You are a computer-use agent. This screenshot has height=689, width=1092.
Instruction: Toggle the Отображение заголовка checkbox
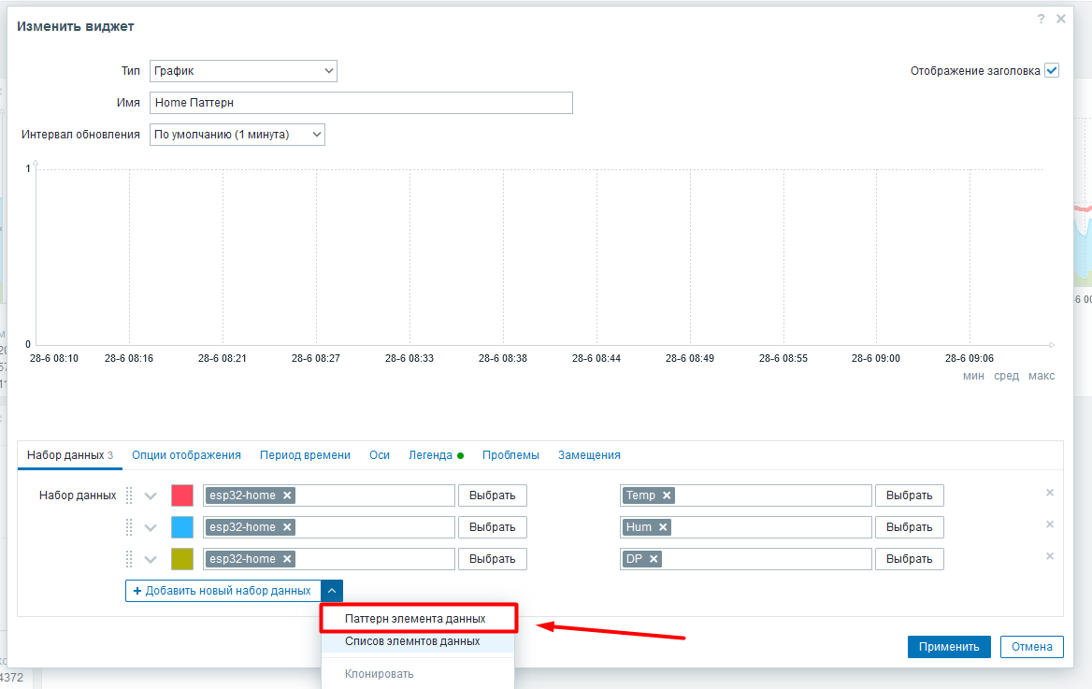point(1052,70)
